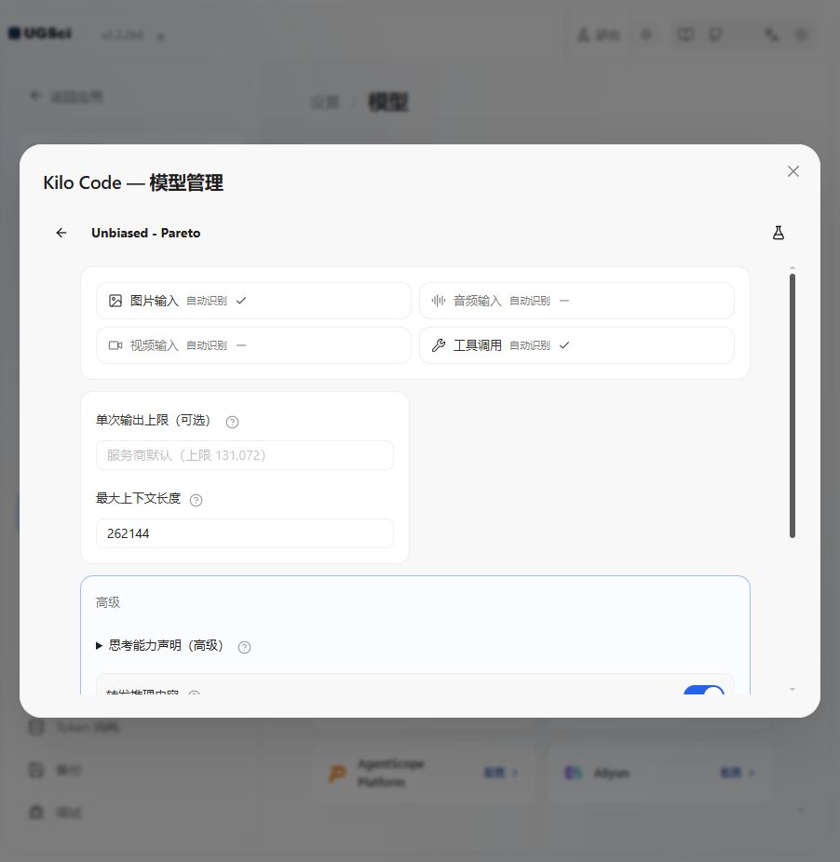Click the flask test icon in the model header
This screenshot has width=840, height=862.
coord(779,233)
